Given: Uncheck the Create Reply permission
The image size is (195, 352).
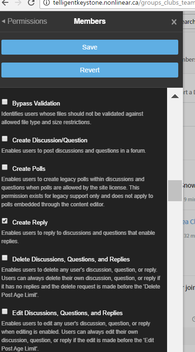Looking at the screenshot, I should click(5, 221).
